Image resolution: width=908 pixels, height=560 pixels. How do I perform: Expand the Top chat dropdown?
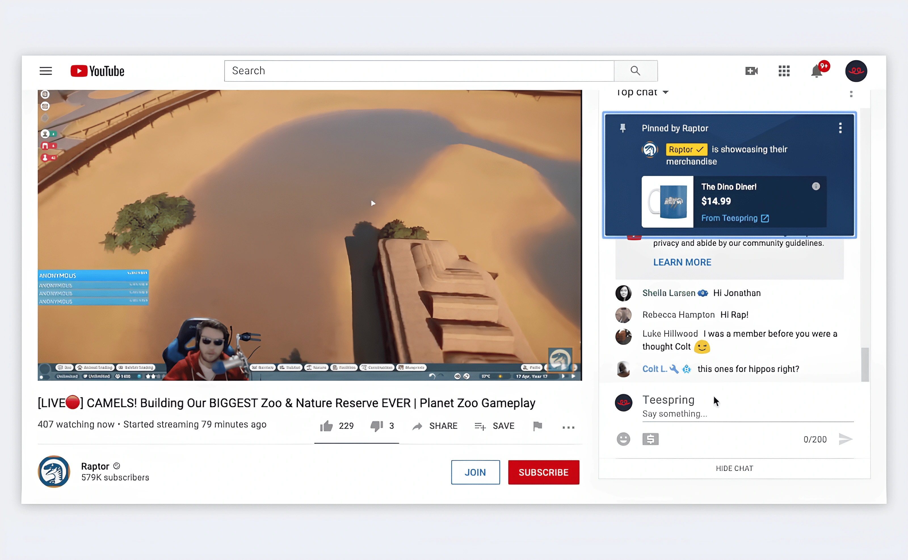click(x=642, y=92)
